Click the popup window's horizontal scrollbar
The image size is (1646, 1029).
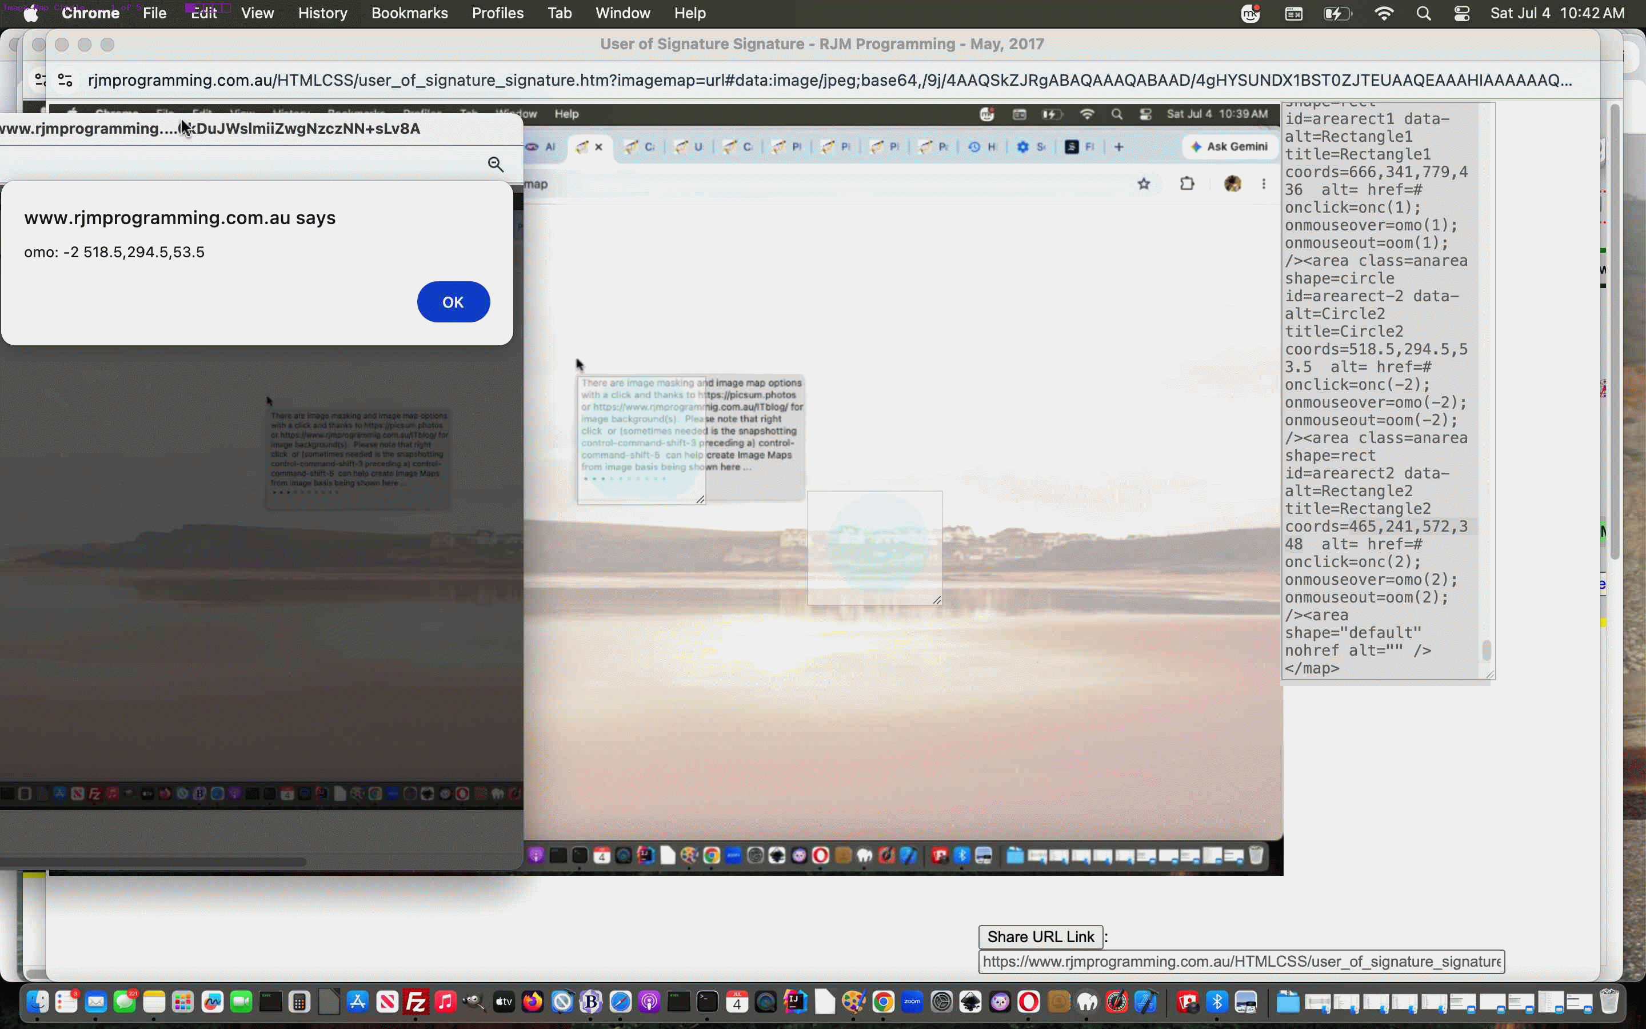tap(153, 862)
